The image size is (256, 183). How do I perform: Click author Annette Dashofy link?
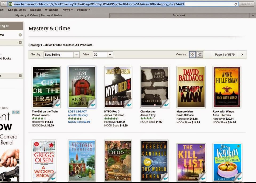point(78,115)
